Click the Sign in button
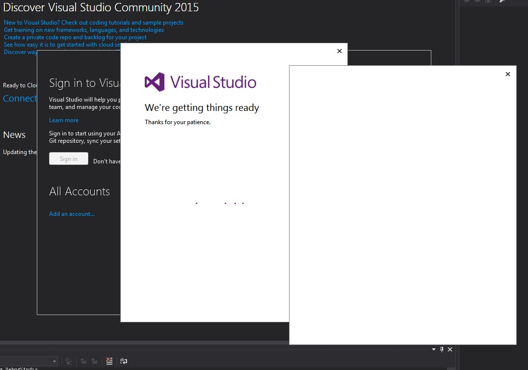This screenshot has width=528, height=370. pyautogui.click(x=68, y=158)
